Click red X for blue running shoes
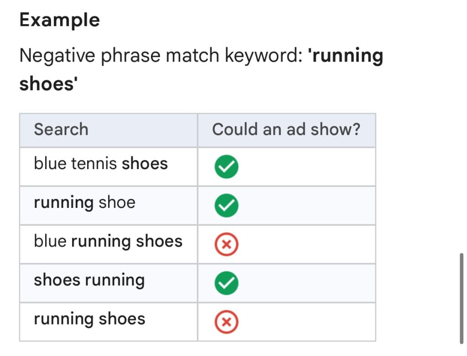The width and height of the screenshot is (467, 356). tap(226, 245)
